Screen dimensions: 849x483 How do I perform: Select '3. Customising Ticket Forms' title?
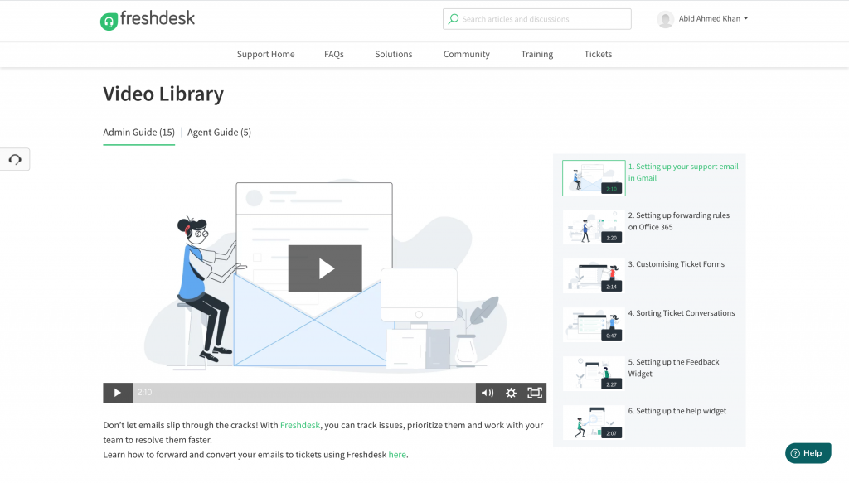[677, 264]
